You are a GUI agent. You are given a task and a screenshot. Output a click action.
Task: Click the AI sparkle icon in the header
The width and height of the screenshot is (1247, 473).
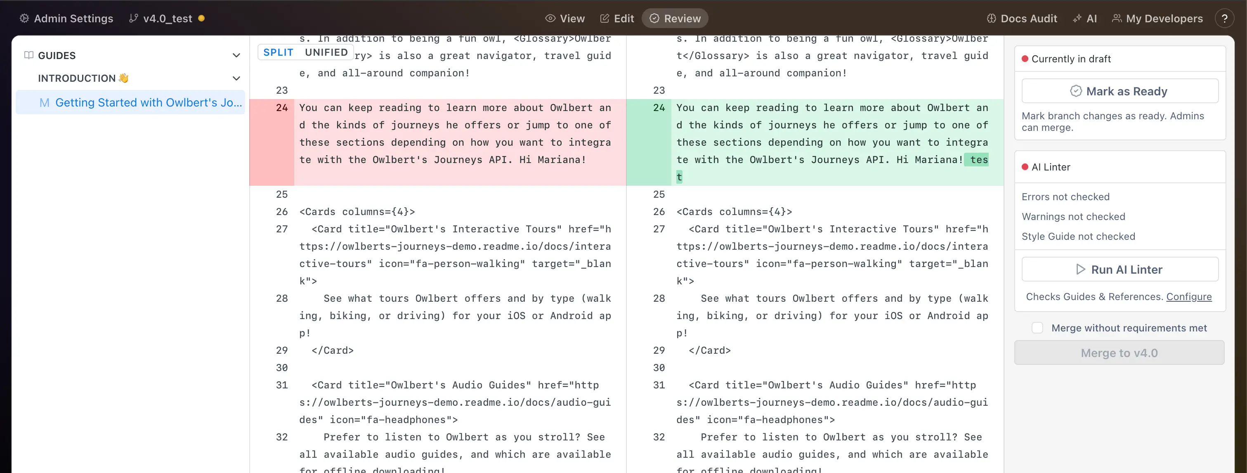[1077, 19]
